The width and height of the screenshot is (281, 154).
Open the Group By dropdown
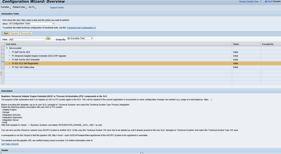[80, 38]
